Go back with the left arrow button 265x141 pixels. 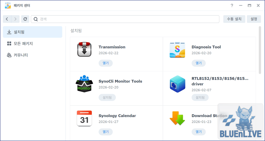(7, 19)
